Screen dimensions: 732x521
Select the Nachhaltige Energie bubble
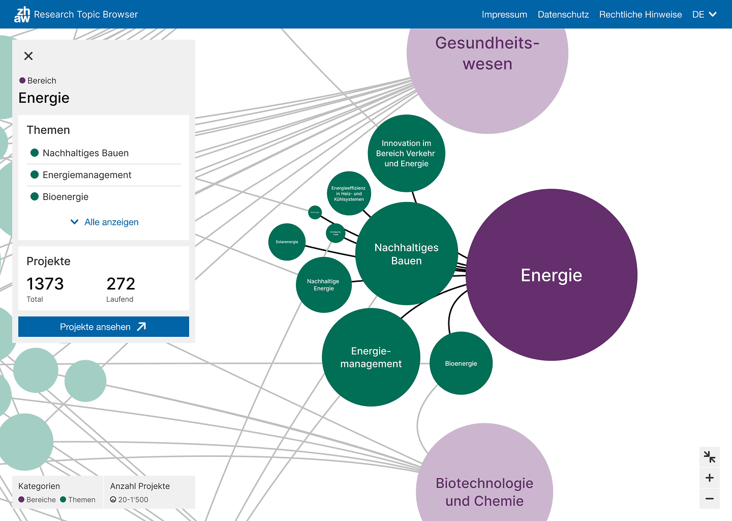[323, 285]
